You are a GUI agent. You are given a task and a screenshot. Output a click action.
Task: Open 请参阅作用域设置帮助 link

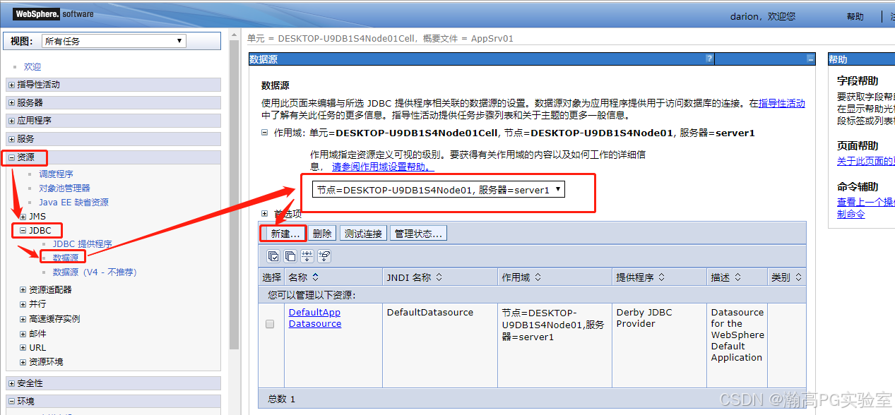383,167
